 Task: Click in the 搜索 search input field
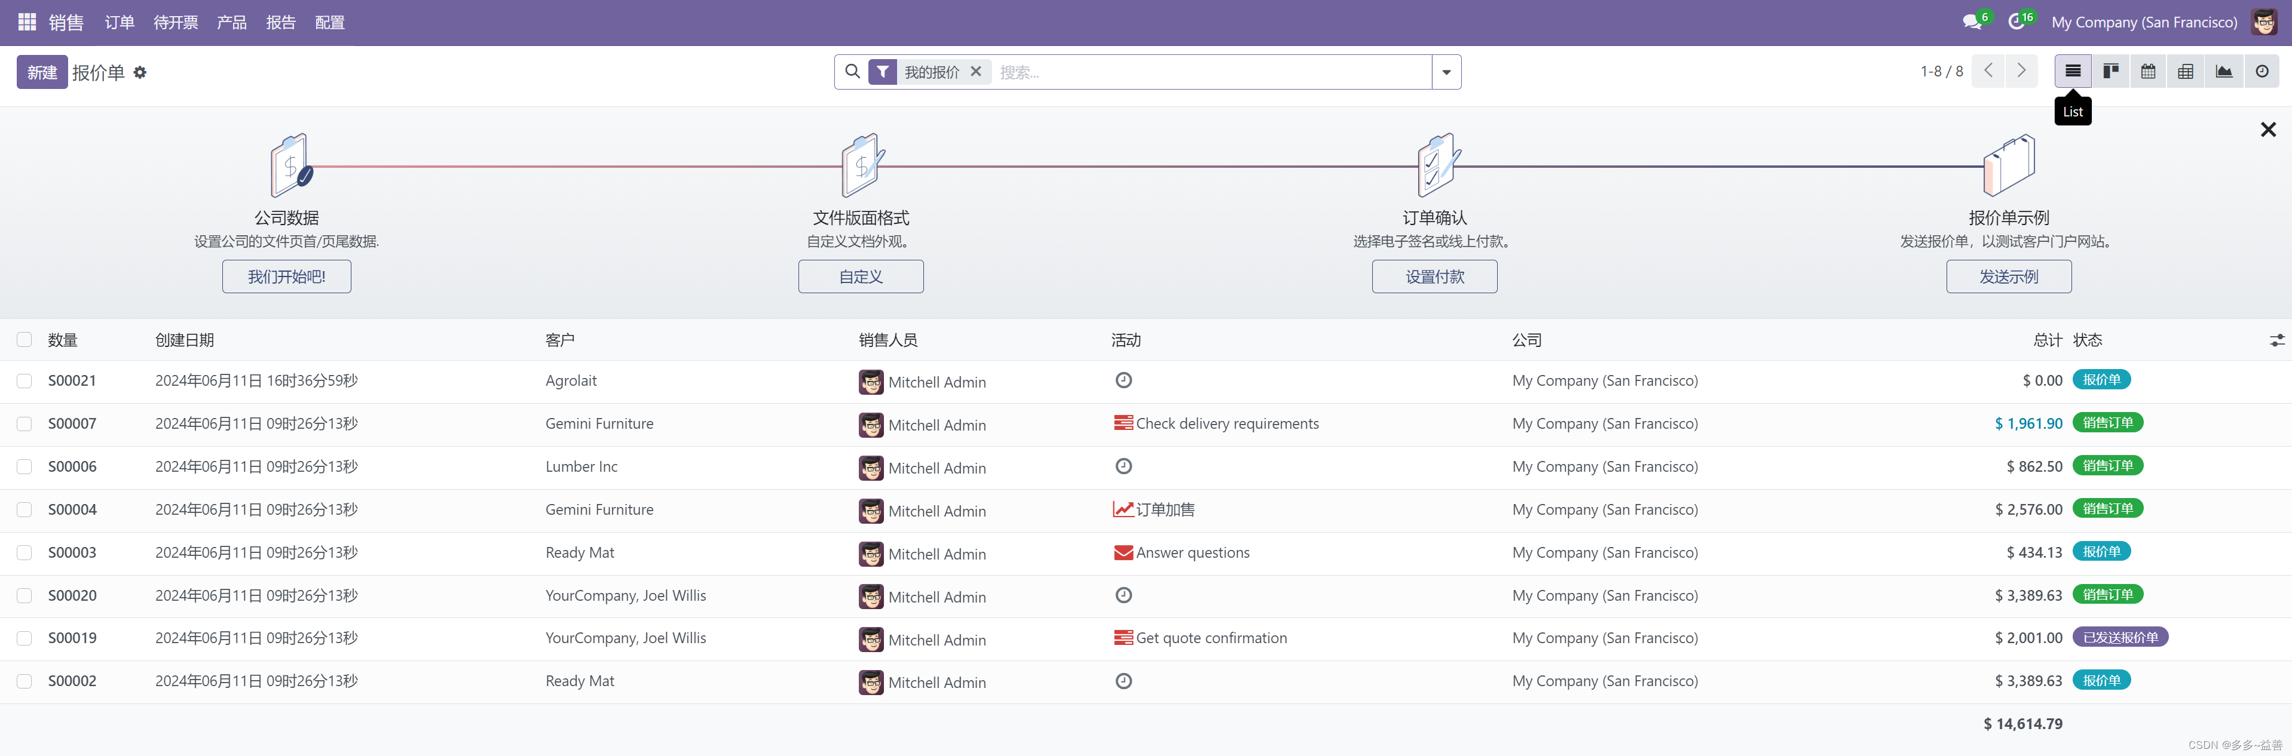[1210, 72]
